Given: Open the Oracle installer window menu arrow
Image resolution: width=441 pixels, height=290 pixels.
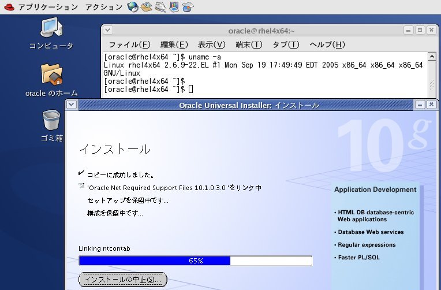Looking at the screenshot, I should (x=72, y=105).
